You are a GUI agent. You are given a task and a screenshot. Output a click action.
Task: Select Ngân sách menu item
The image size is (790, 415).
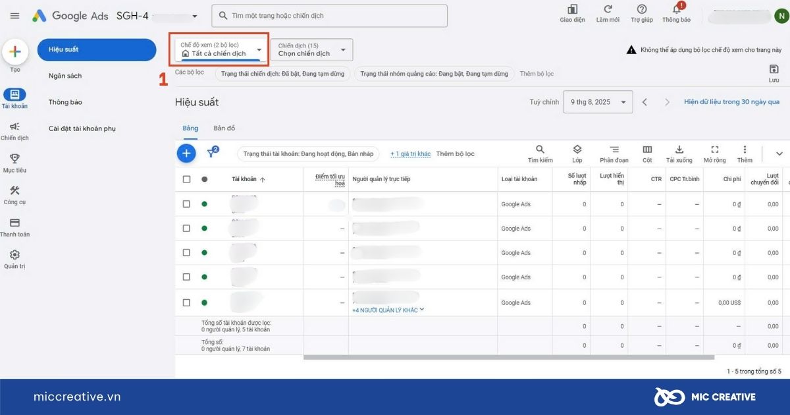[65, 76]
